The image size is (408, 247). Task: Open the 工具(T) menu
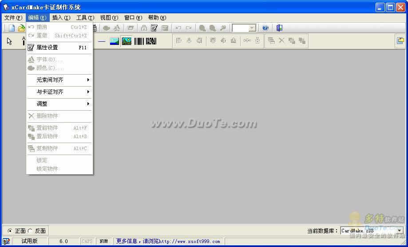pos(85,18)
